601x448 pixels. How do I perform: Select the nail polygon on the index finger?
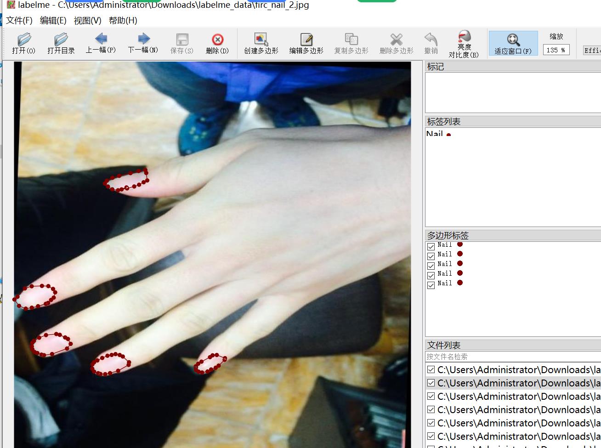(x=35, y=296)
